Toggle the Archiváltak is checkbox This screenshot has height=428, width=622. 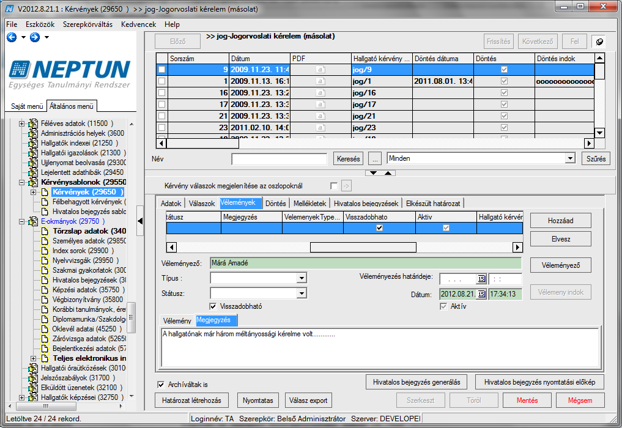(161, 385)
